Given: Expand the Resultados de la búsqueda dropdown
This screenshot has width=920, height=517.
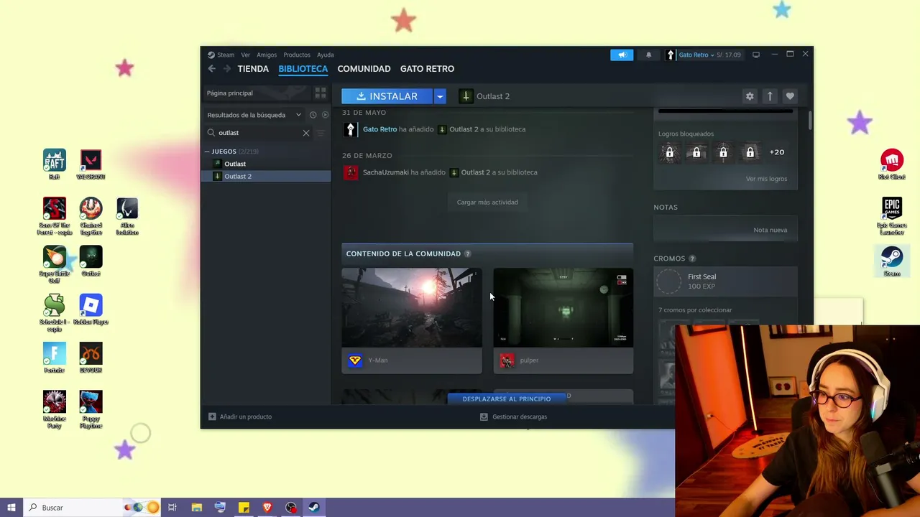Looking at the screenshot, I should (298, 115).
